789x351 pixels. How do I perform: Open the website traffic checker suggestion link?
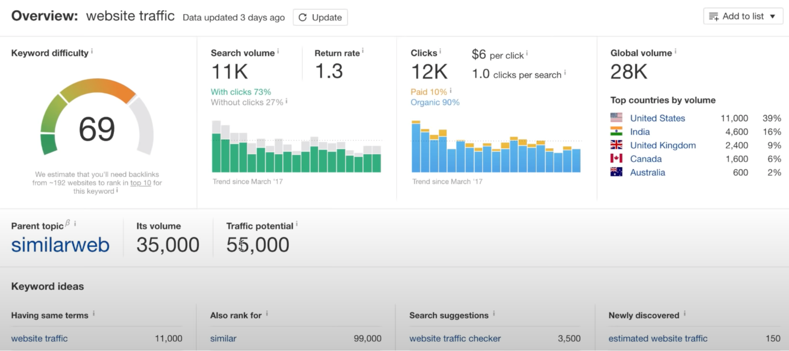(455, 338)
